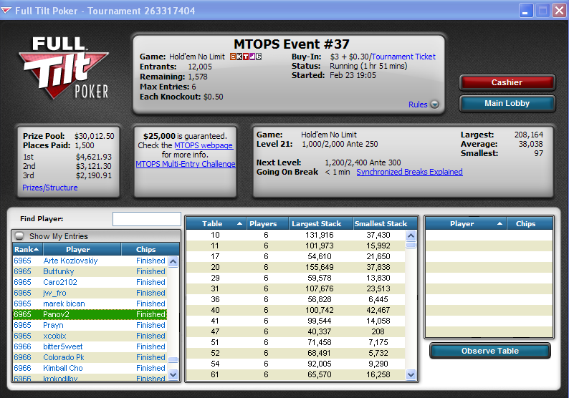This screenshot has height=398, width=569.
Task: Open the Cashier
Action: [507, 82]
